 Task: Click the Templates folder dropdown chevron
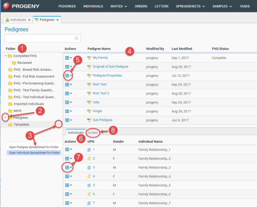pyautogui.click(x=59, y=124)
